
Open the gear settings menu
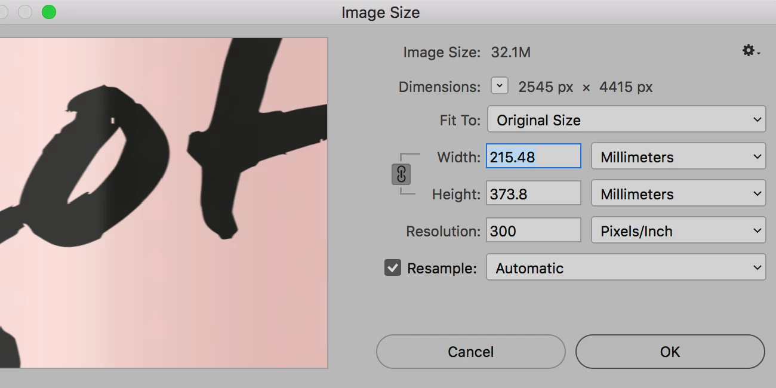(750, 51)
